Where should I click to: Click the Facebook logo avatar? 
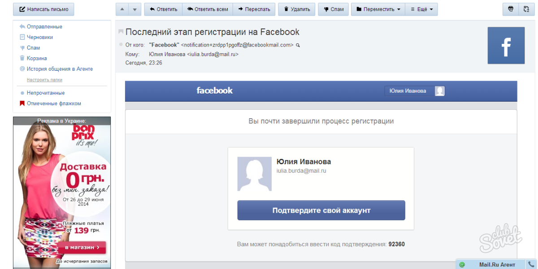click(506, 46)
